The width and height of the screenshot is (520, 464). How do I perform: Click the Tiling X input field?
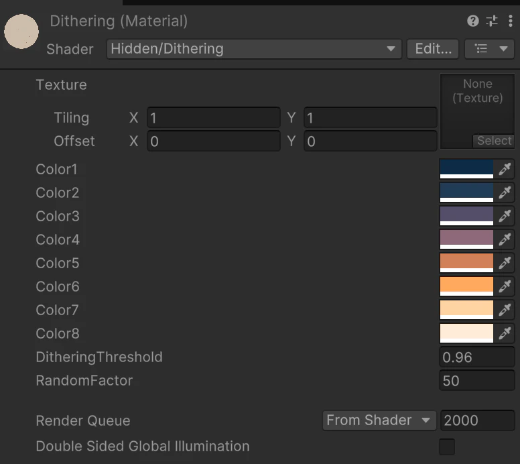[x=213, y=118]
